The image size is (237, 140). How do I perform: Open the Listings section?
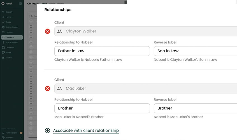(x=9, y=32)
